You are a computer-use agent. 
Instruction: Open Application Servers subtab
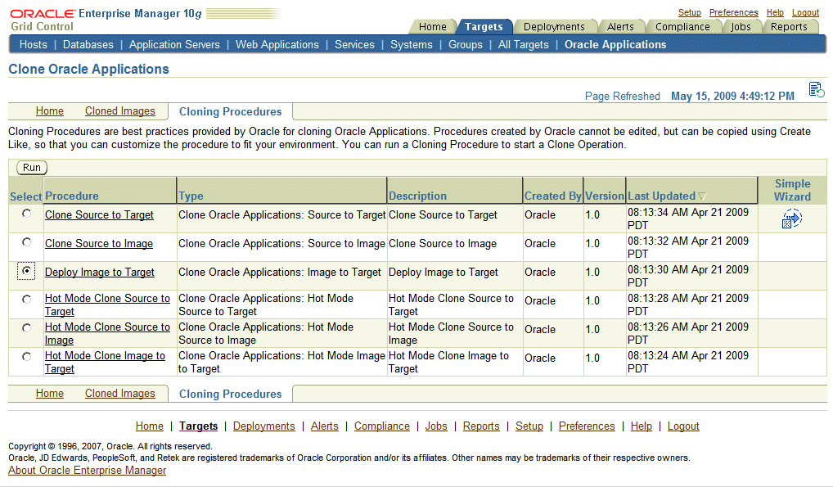coord(174,45)
